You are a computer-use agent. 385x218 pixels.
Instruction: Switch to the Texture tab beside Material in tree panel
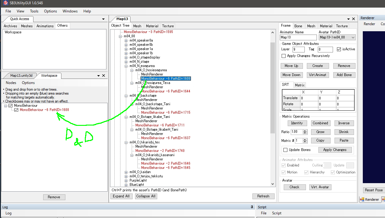pos(168,26)
